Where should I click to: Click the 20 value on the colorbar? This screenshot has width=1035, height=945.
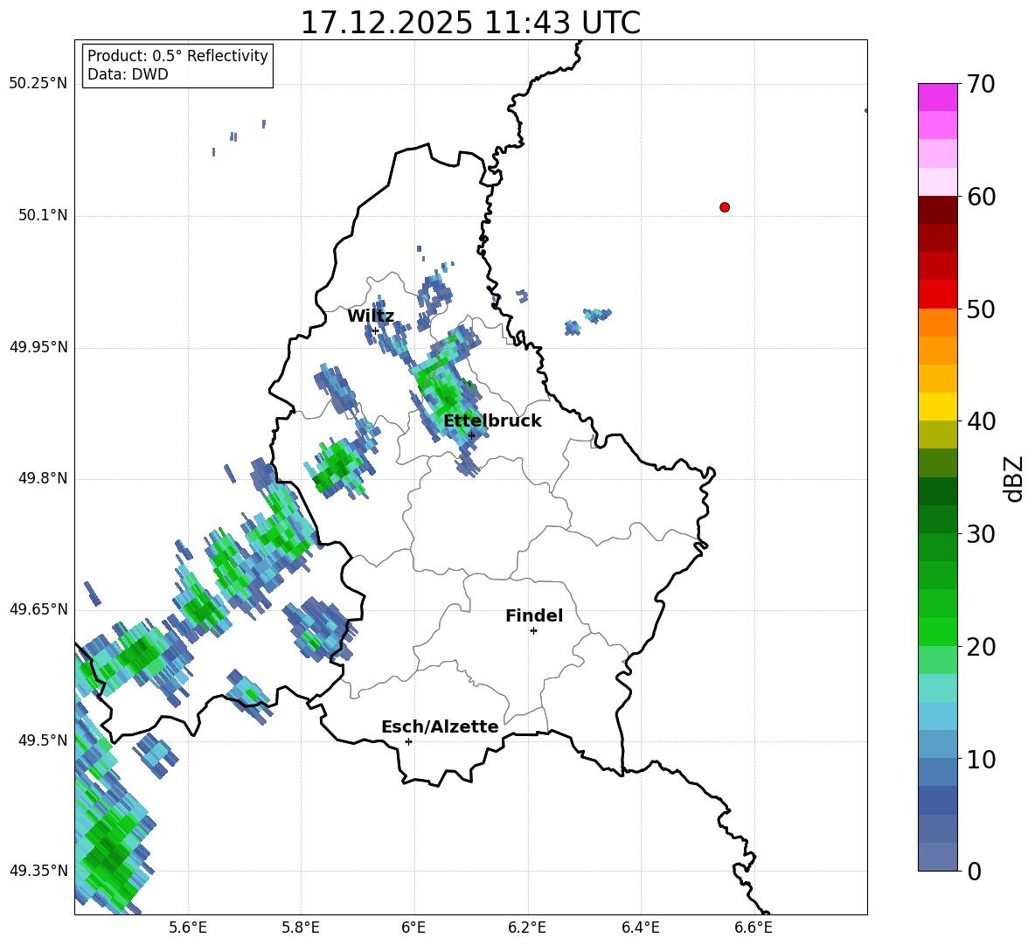pyautogui.click(x=981, y=647)
